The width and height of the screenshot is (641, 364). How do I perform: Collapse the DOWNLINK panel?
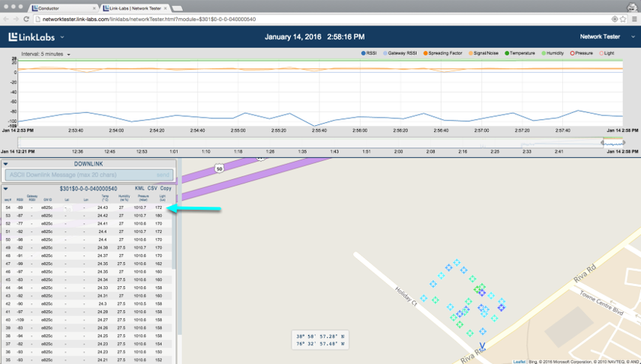click(6, 164)
